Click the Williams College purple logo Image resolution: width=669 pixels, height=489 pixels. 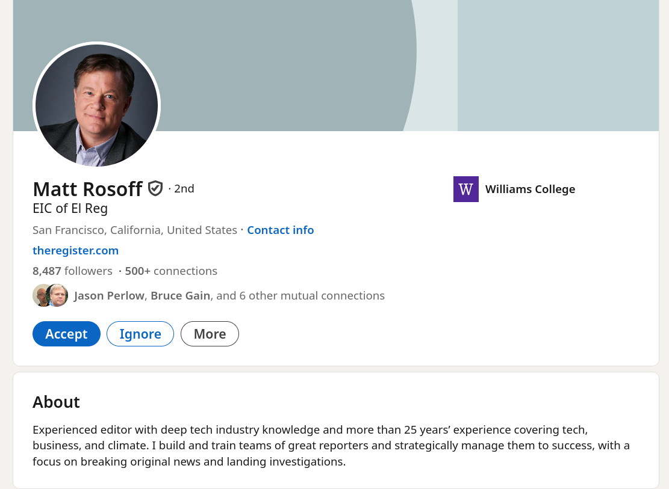point(465,189)
